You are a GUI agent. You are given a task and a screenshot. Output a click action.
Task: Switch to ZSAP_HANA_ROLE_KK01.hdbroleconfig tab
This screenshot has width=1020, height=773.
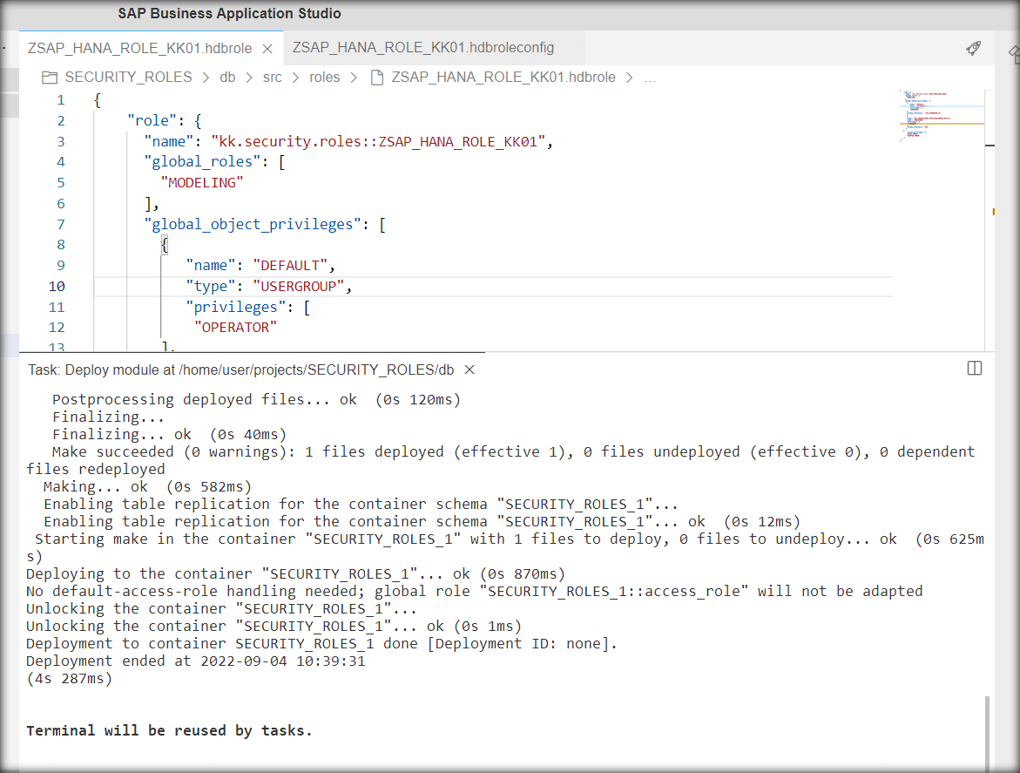tap(423, 48)
